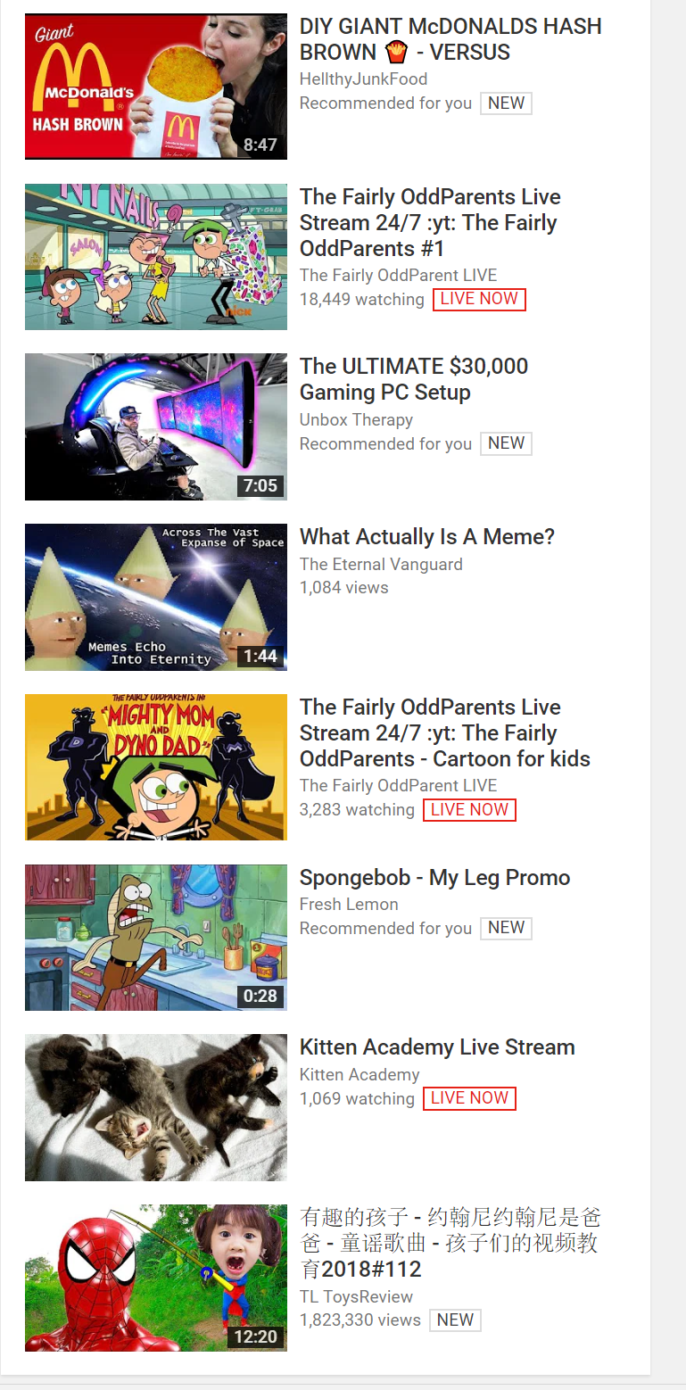The image size is (686, 1390).
Task: Open the Kitten Academy Live Stream thumbnail
Action: (x=156, y=1107)
